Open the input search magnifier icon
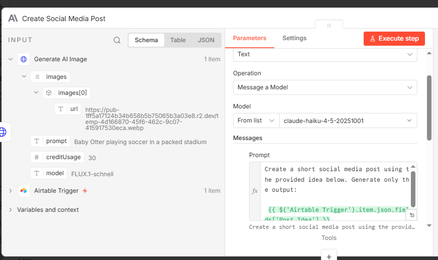The image size is (438, 260). (117, 40)
